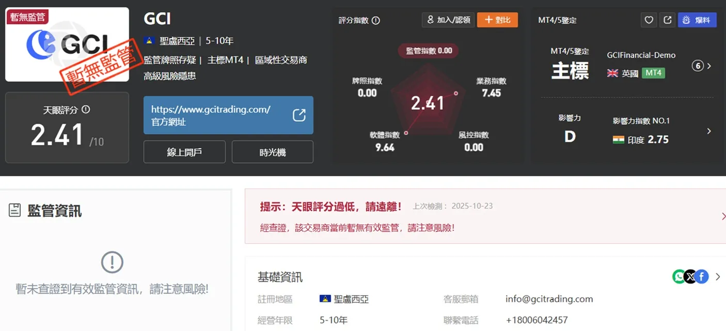Viewport: 726px width, 331px height.
Task: Click the info@gcitrading.com email
Action: tap(549, 299)
